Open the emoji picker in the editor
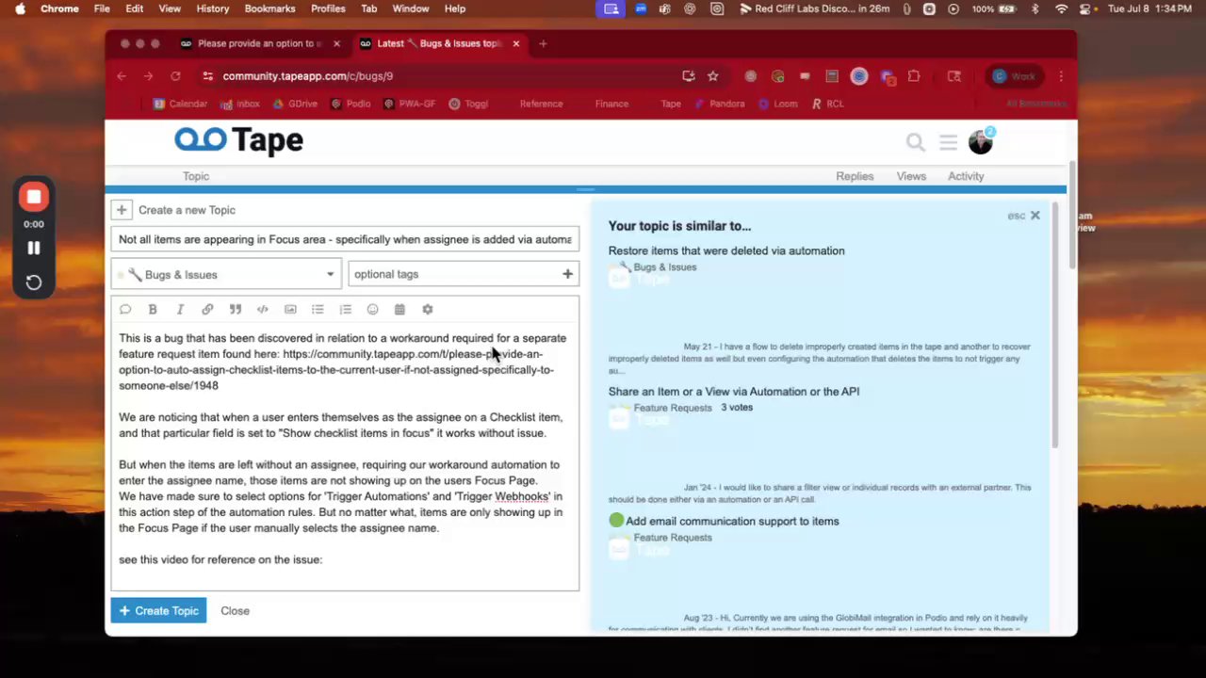The width and height of the screenshot is (1206, 678). pyautogui.click(x=372, y=309)
